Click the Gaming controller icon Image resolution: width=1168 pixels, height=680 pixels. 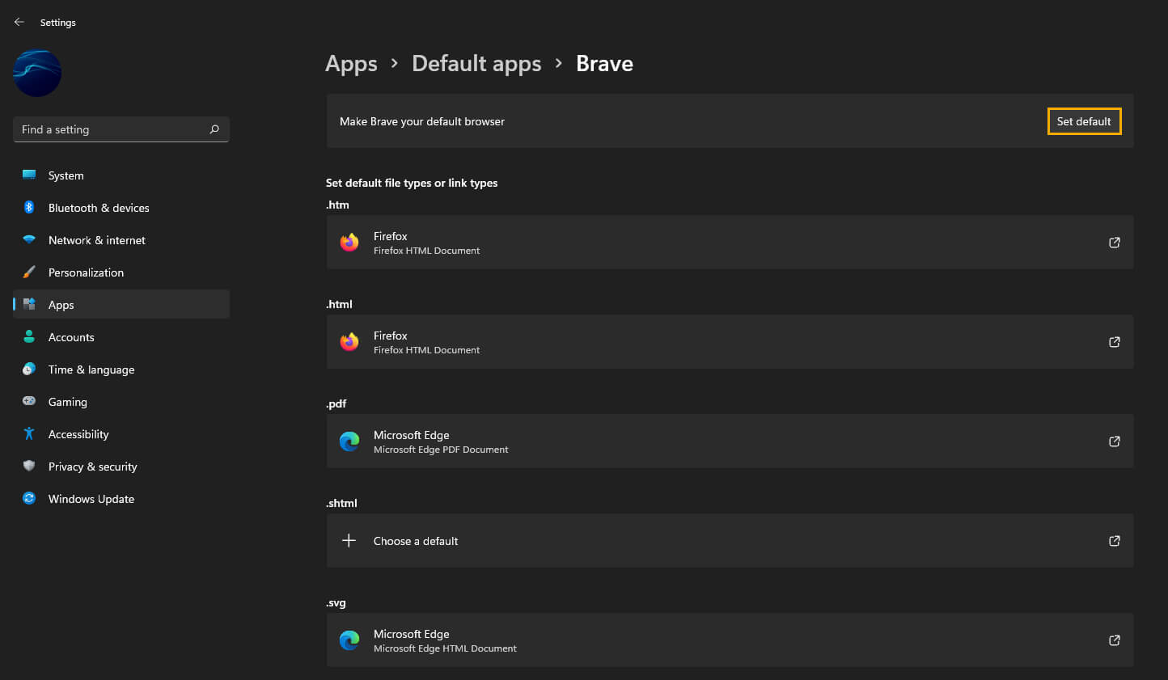click(x=29, y=401)
